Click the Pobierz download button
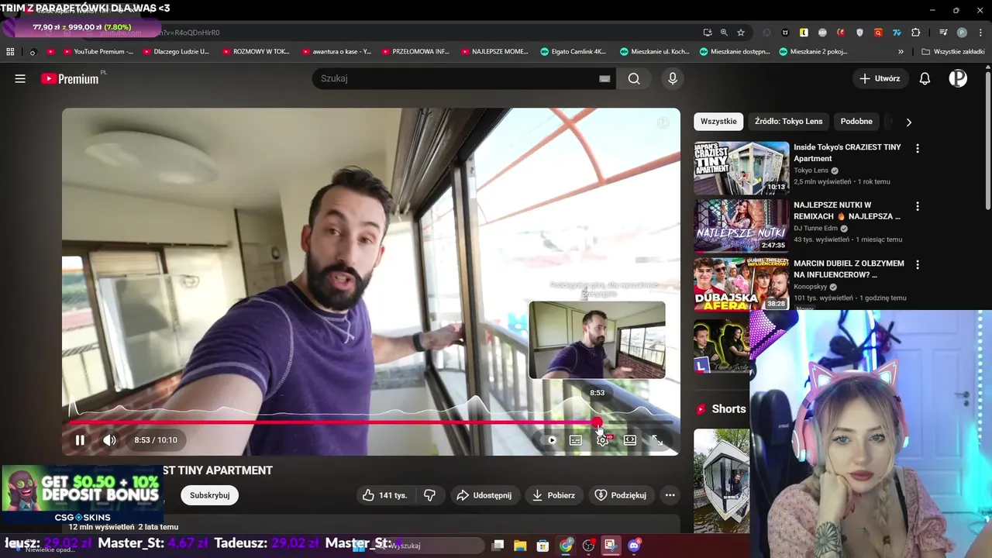Viewport: 992px width, 558px height. (553, 495)
